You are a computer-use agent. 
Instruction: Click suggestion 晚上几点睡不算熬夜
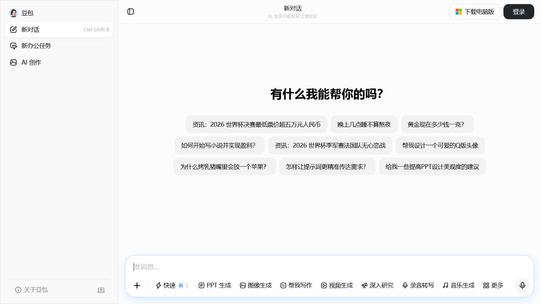(x=364, y=124)
